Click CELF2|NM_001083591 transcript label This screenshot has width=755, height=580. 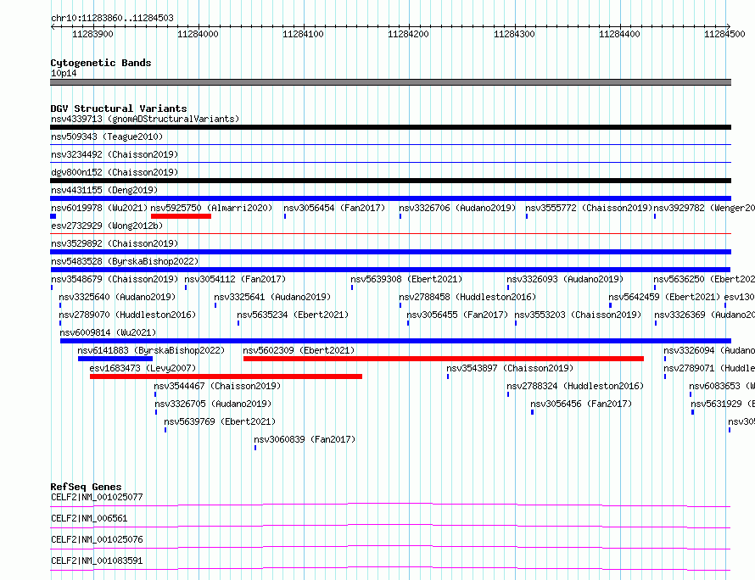tap(98, 560)
